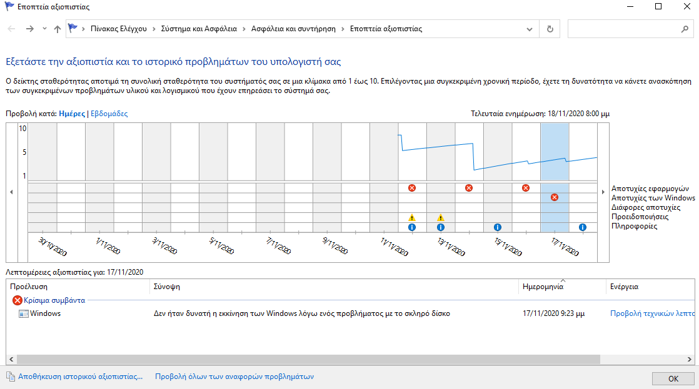Click the yellow warning icon on 13/11/2020
699x389 pixels.
coord(440,217)
